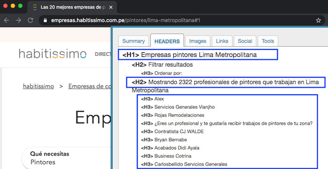328x169 pixels.
Task: Click the H3 'Bryan Bernabe' entry
Action: coord(164,140)
